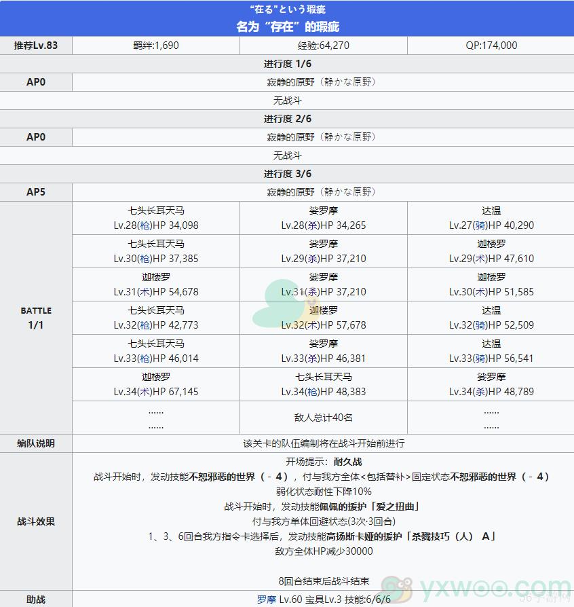
Task: Click the enemy name 迦楼罗 at Lv.34
Action: point(156,377)
